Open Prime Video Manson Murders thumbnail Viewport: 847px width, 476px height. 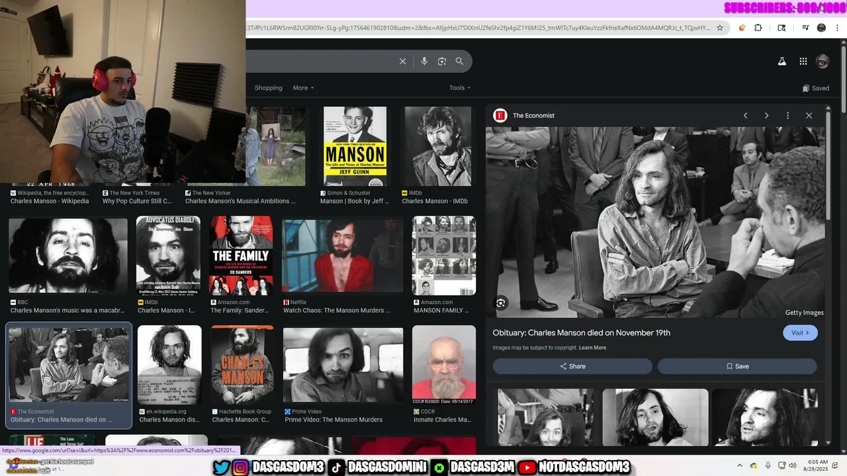343,365
